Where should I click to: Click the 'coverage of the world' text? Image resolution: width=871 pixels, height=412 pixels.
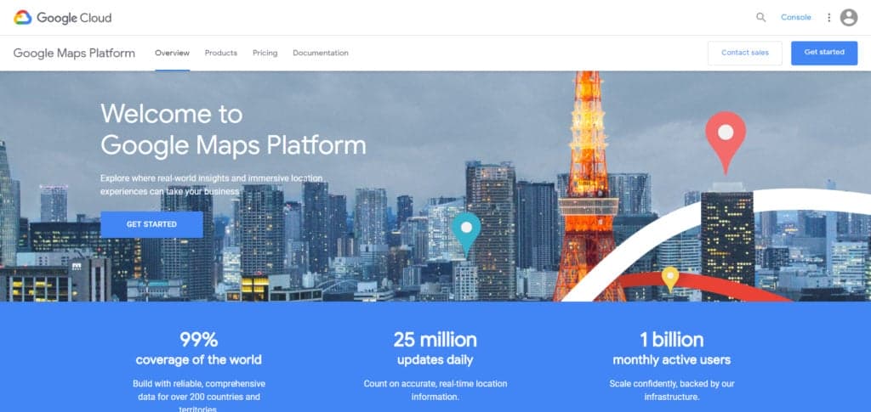[198, 360]
